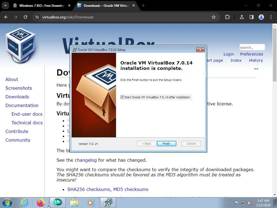The image size is (277, 208).
Task: Switch to Windows 7 ISO tab
Action: point(42,6)
